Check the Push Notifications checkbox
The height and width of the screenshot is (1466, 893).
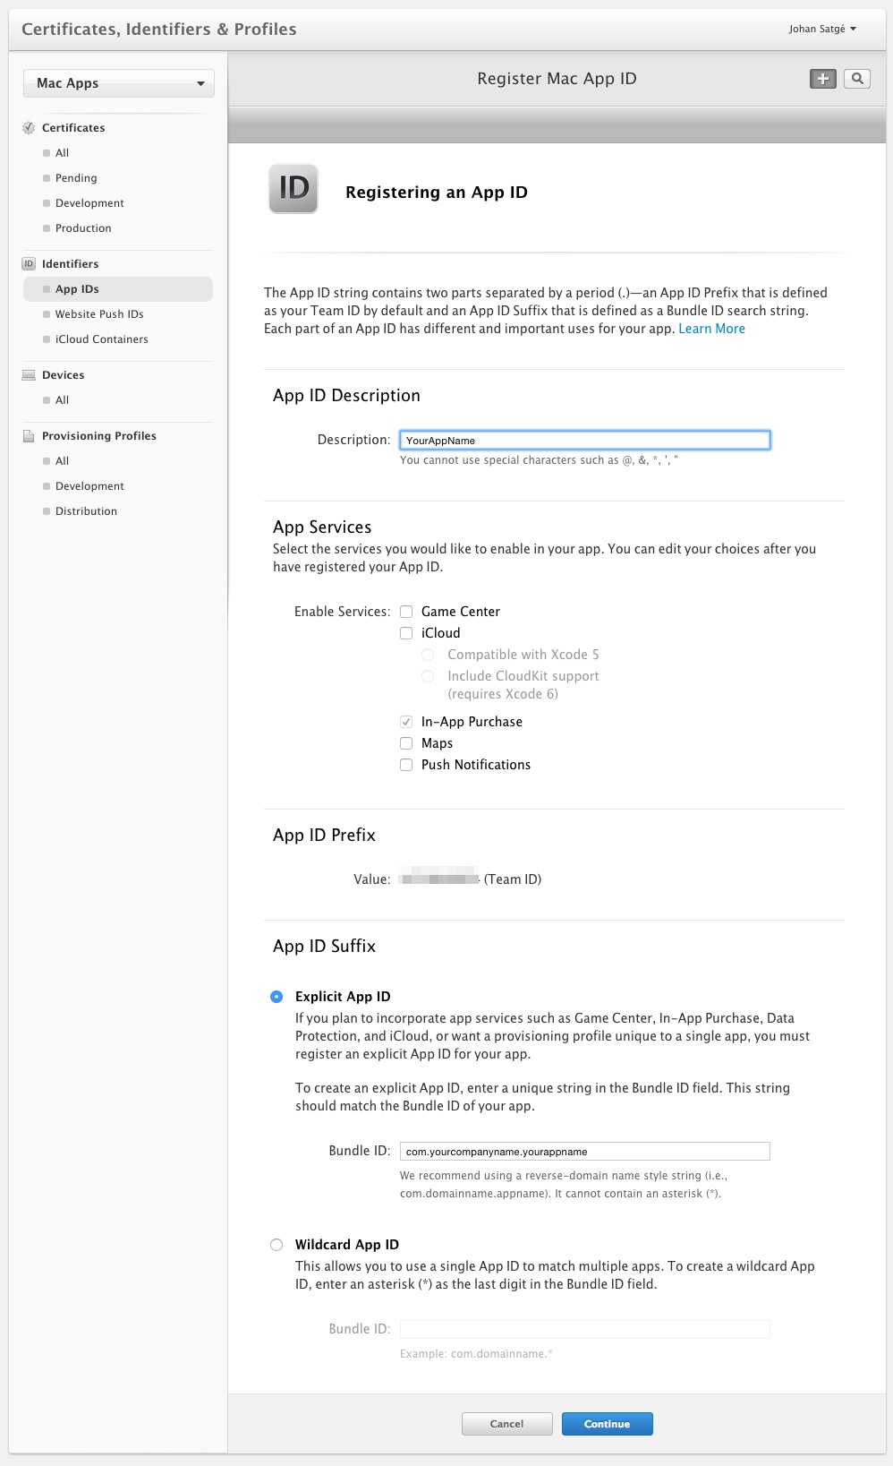pyautogui.click(x=406, y=765)
